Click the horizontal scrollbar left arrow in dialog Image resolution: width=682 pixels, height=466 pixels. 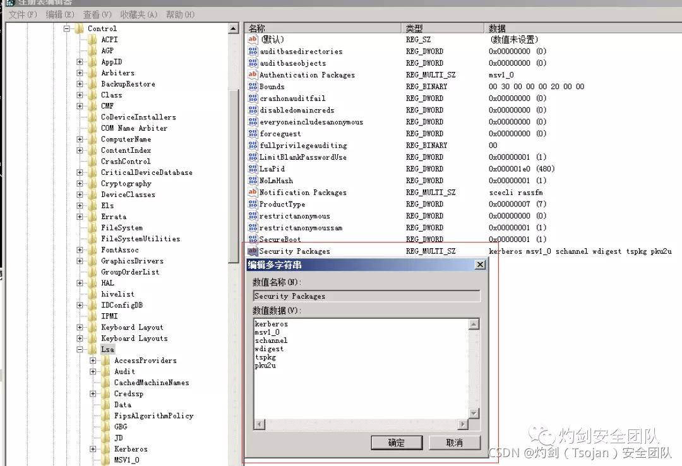(x=260, y=424)
